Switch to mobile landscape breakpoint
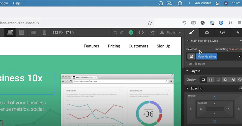This screenshot has width=242, height=126. coord(33,32)
